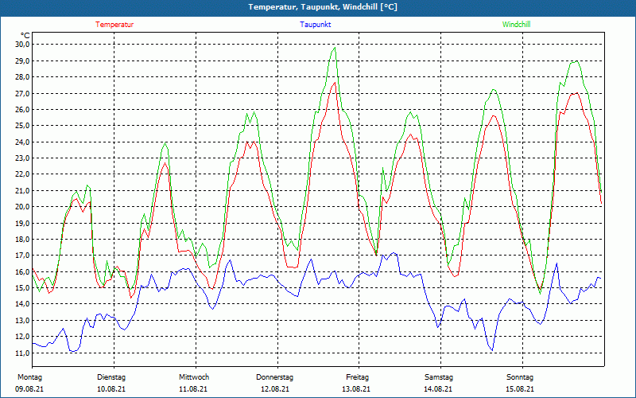The image size is (636, 398).
Task: Click the date 12.08.21
Action: point(275,389)
